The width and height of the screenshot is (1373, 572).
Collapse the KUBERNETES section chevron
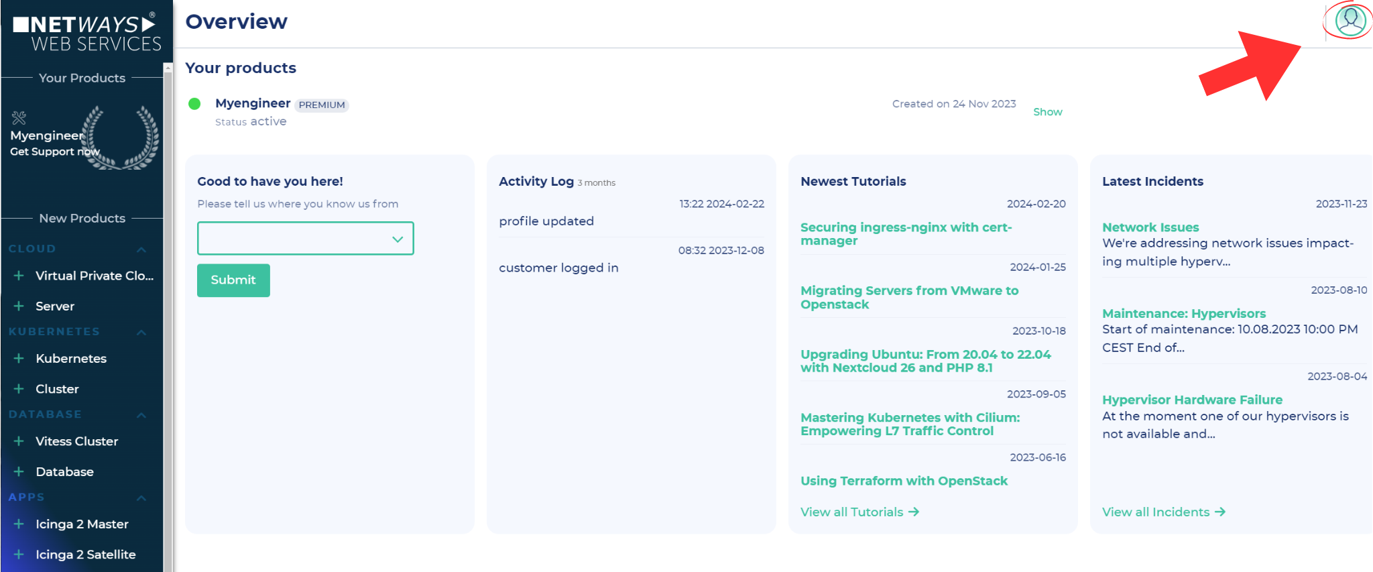click(x=141, y=332)
